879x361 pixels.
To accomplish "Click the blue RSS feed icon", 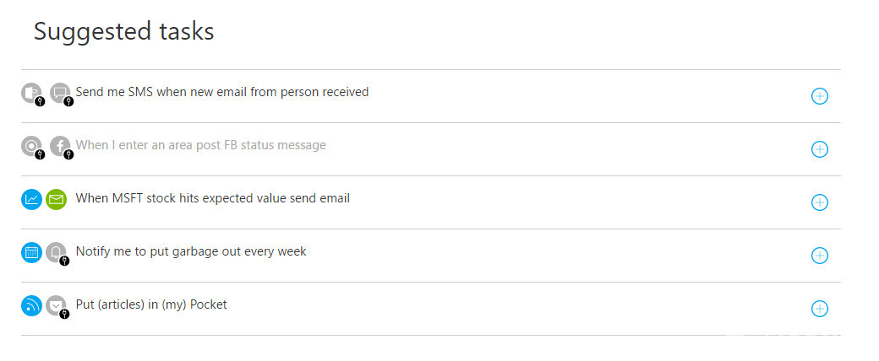I will coord(32,305).
